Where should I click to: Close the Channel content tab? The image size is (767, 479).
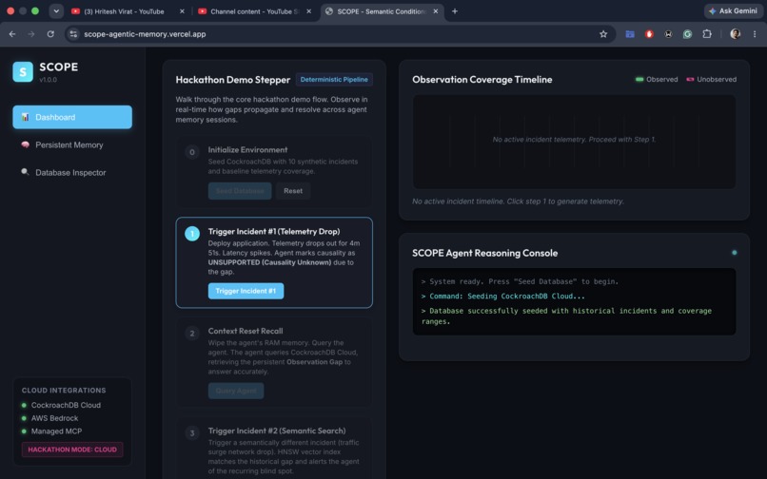308,11
